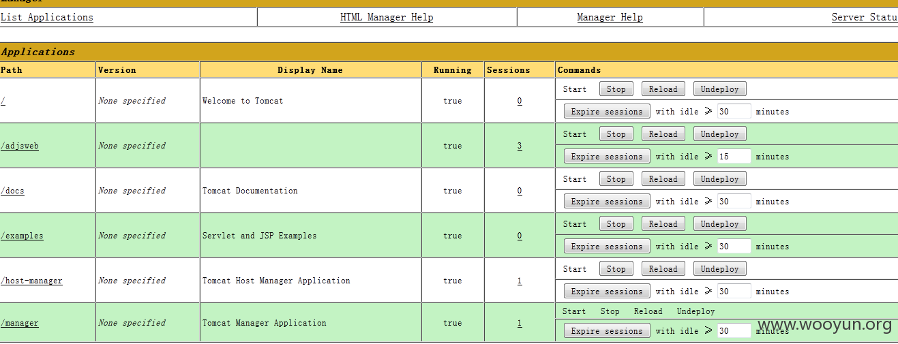Open the /docs path link
Screen dimensions: 898x344
point(12,191)
